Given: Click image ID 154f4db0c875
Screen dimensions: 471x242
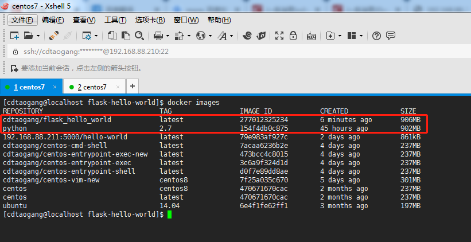Looking at the screenshot, I should [x=264, y=128].
